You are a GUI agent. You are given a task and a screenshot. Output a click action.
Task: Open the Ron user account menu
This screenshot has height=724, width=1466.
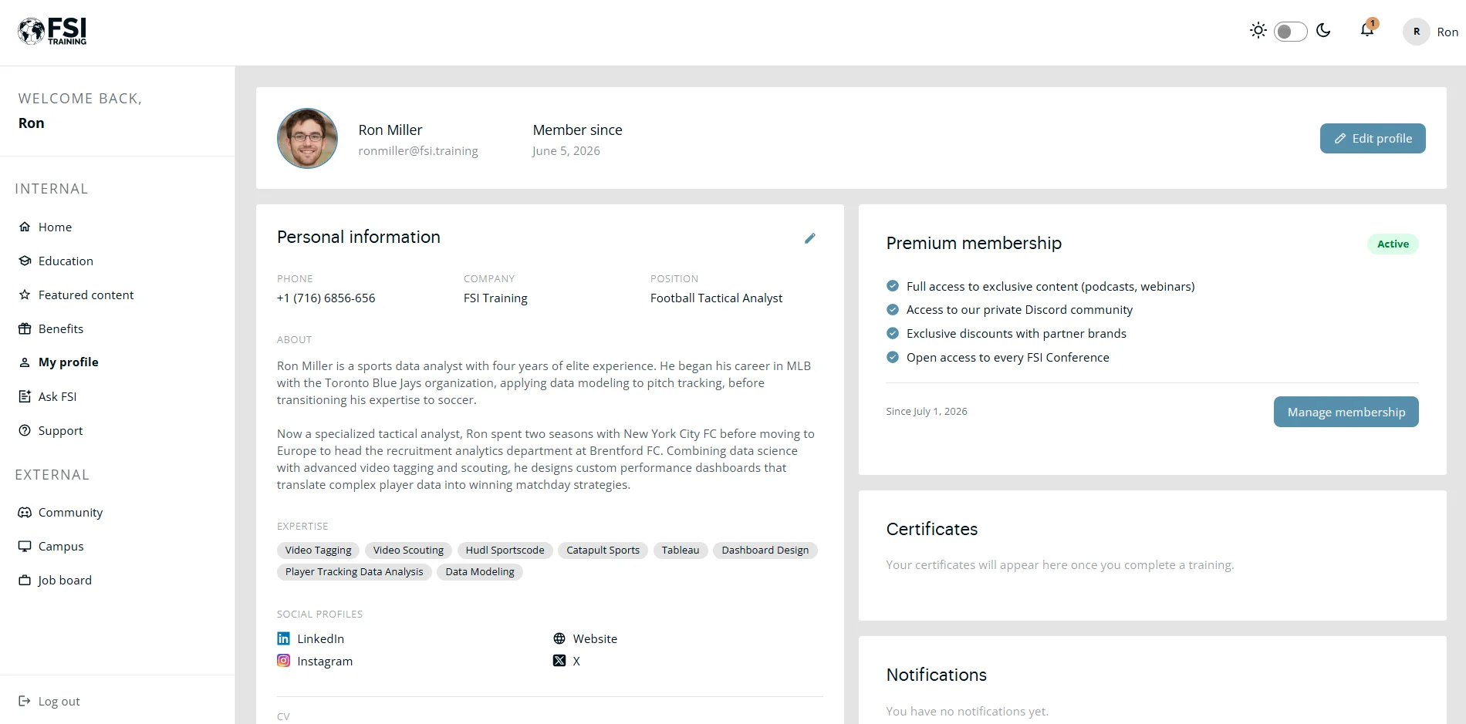point(1431,32)
